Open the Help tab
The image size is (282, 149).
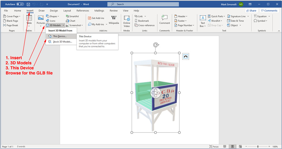tap(136, 11)
